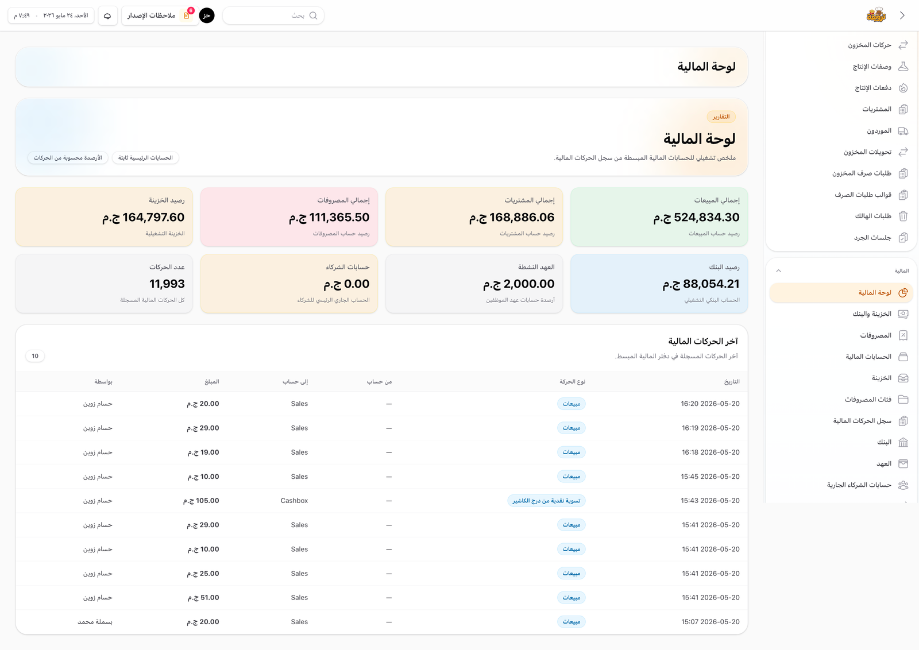Viewport: 919px width, 650px height.
Task: Open المشتريات clipboard icon
Action: click(903, 109)
